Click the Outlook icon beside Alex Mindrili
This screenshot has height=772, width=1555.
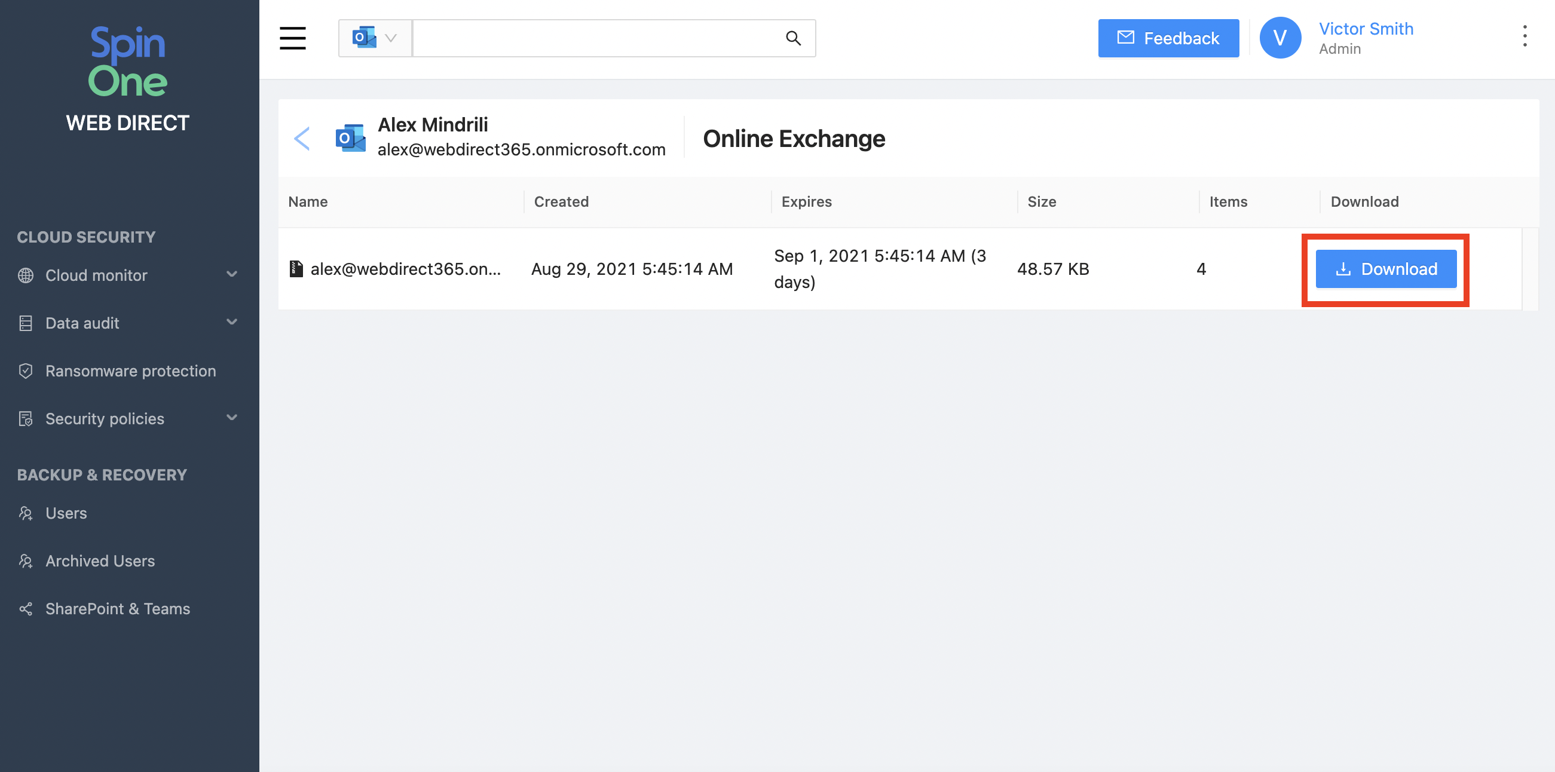coord(351,138)
